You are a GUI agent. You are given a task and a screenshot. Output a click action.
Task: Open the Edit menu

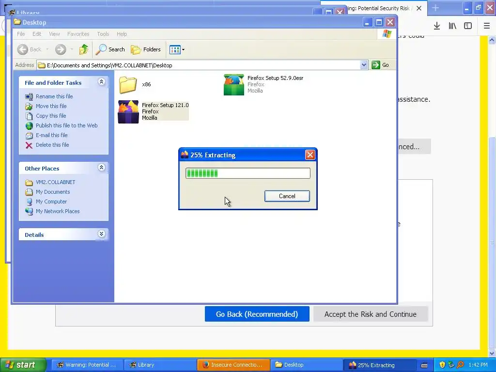point(37,34)
